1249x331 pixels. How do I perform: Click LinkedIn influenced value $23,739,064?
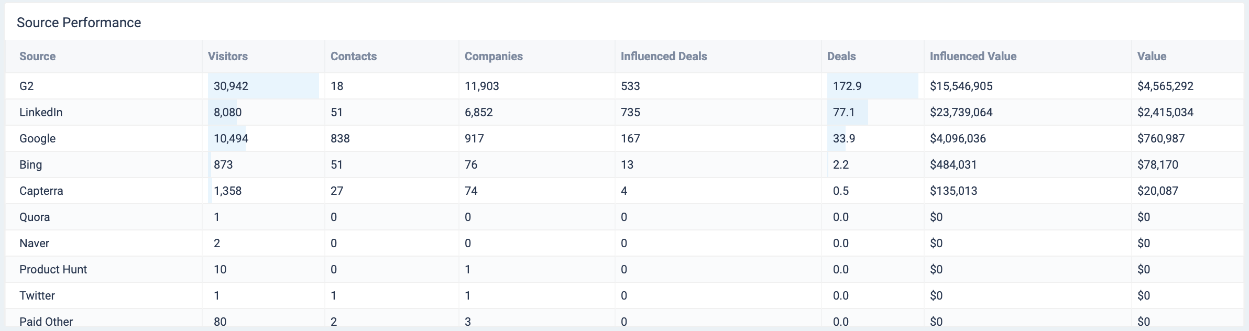coord(961,112)
